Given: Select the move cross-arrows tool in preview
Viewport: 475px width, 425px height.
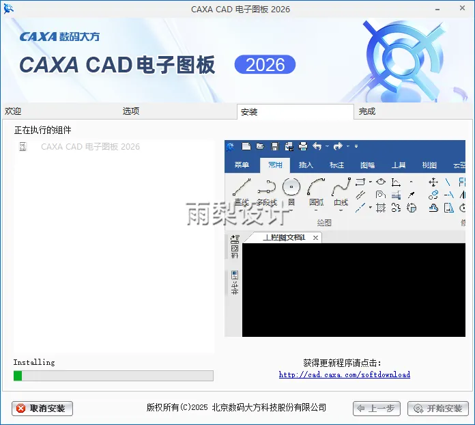Looking at the screenshot, I should [x=433, y=182].
